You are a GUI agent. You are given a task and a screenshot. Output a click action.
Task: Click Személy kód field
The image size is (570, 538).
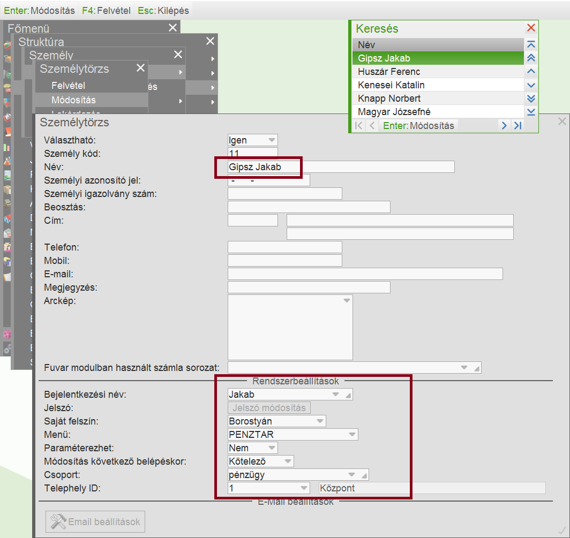tap(253, 153)
